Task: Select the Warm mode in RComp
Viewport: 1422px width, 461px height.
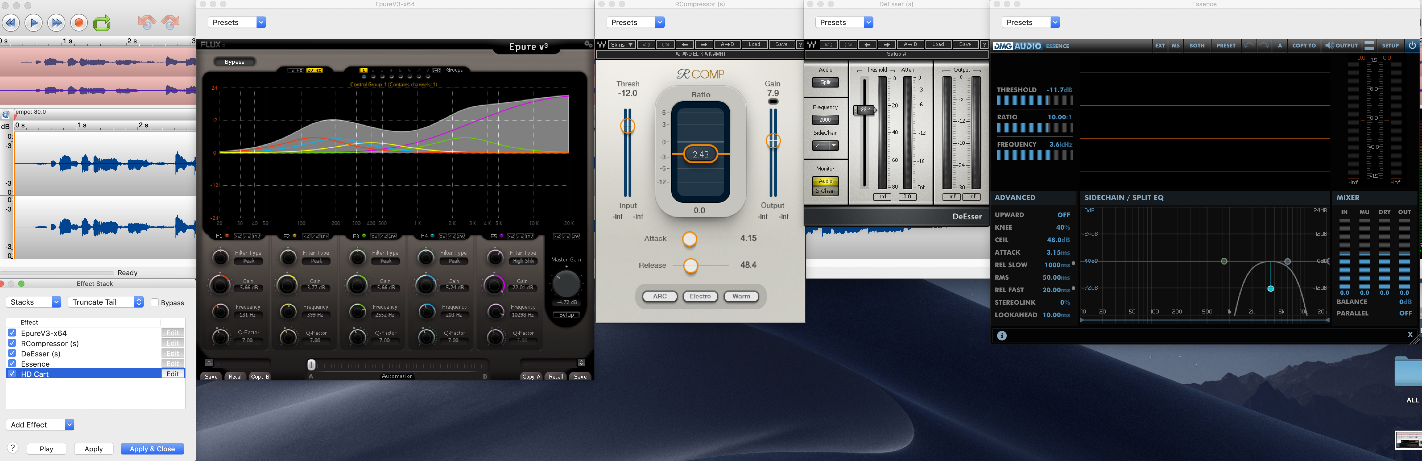Action: pos(741,296)
